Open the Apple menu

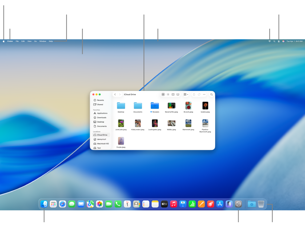[3, 41]
